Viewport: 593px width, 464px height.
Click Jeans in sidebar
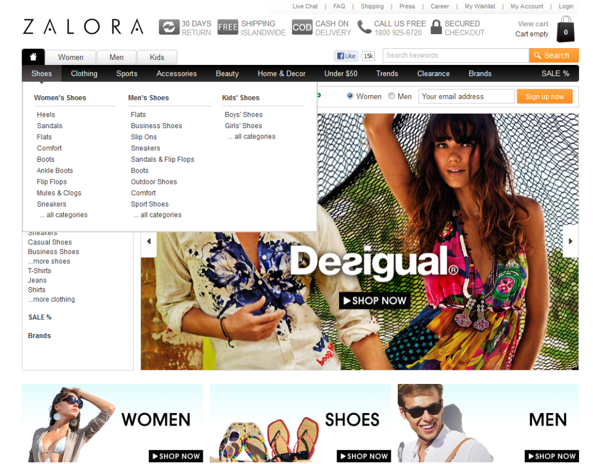pyautogui.click(x=37, y=280)
